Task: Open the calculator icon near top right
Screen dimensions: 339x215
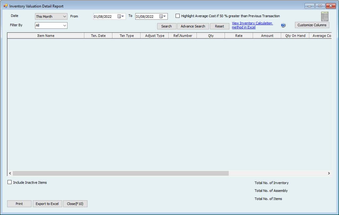Action: point(325,17)
